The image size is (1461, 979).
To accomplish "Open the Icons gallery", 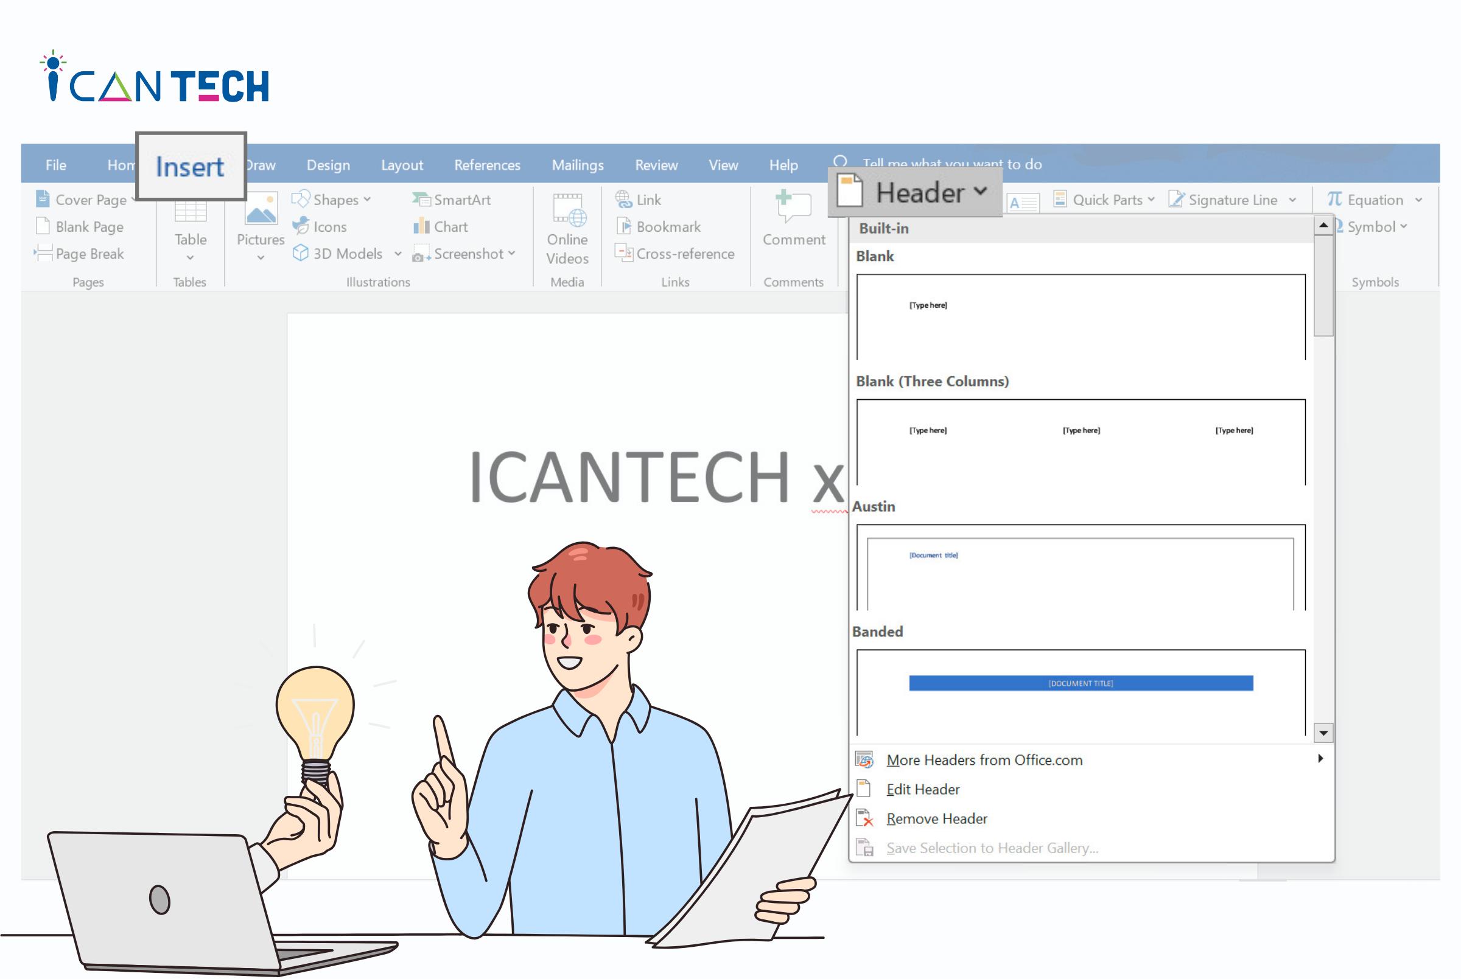I will 319,226.
